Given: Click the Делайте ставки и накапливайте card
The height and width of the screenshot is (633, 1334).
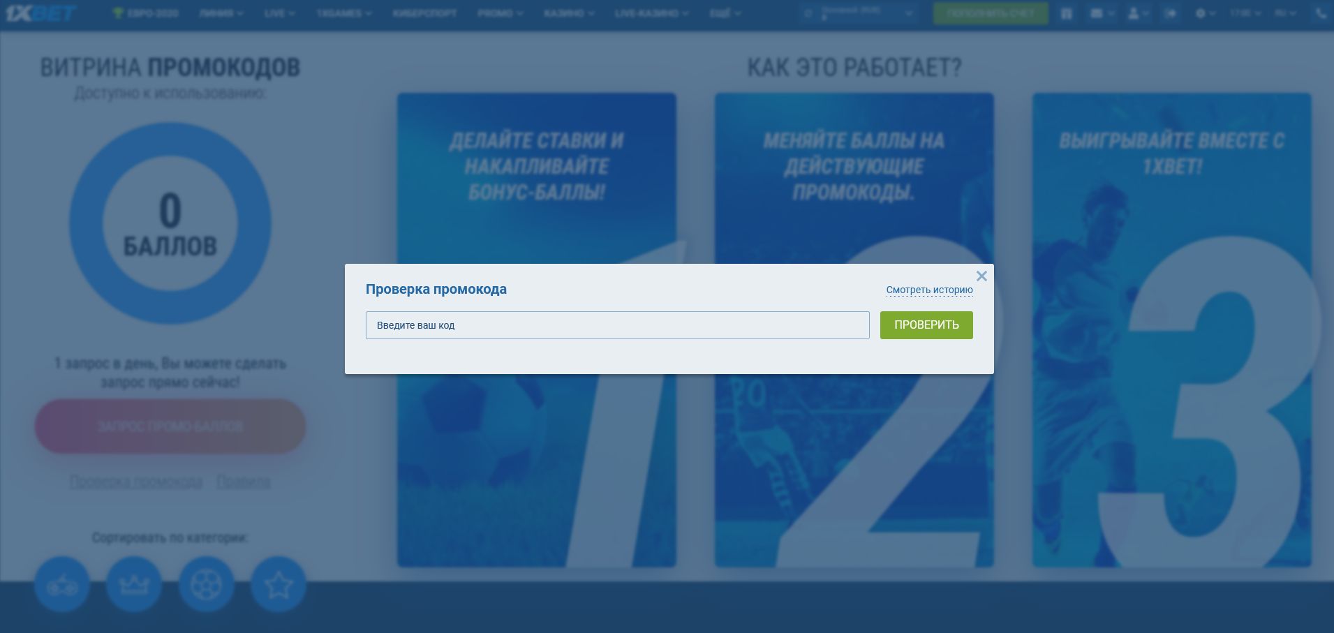Looking at the screenshot, I should coord(537,330).
